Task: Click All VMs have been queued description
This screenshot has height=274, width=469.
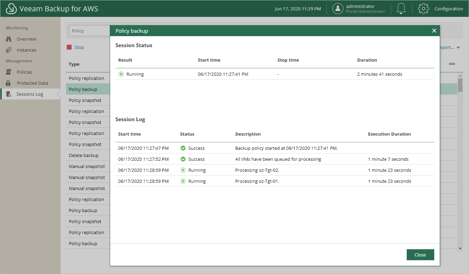Action: pyautogui.click(x=278, y=159)
